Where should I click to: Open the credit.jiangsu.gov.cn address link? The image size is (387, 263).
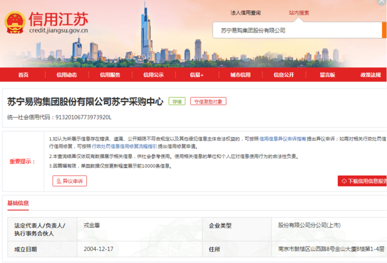tap(58, 31)
